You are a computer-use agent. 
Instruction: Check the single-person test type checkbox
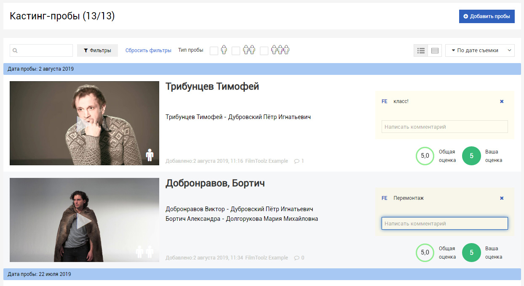[214, 50]
